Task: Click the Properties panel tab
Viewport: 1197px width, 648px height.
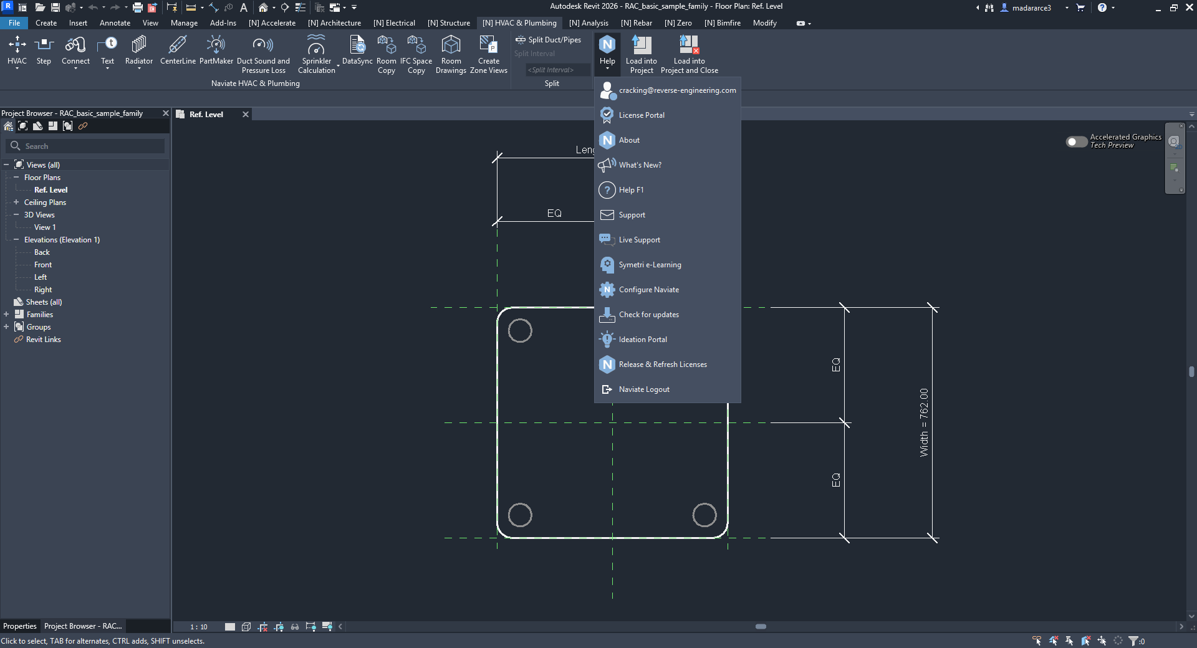Action: (x=20, y=626)
